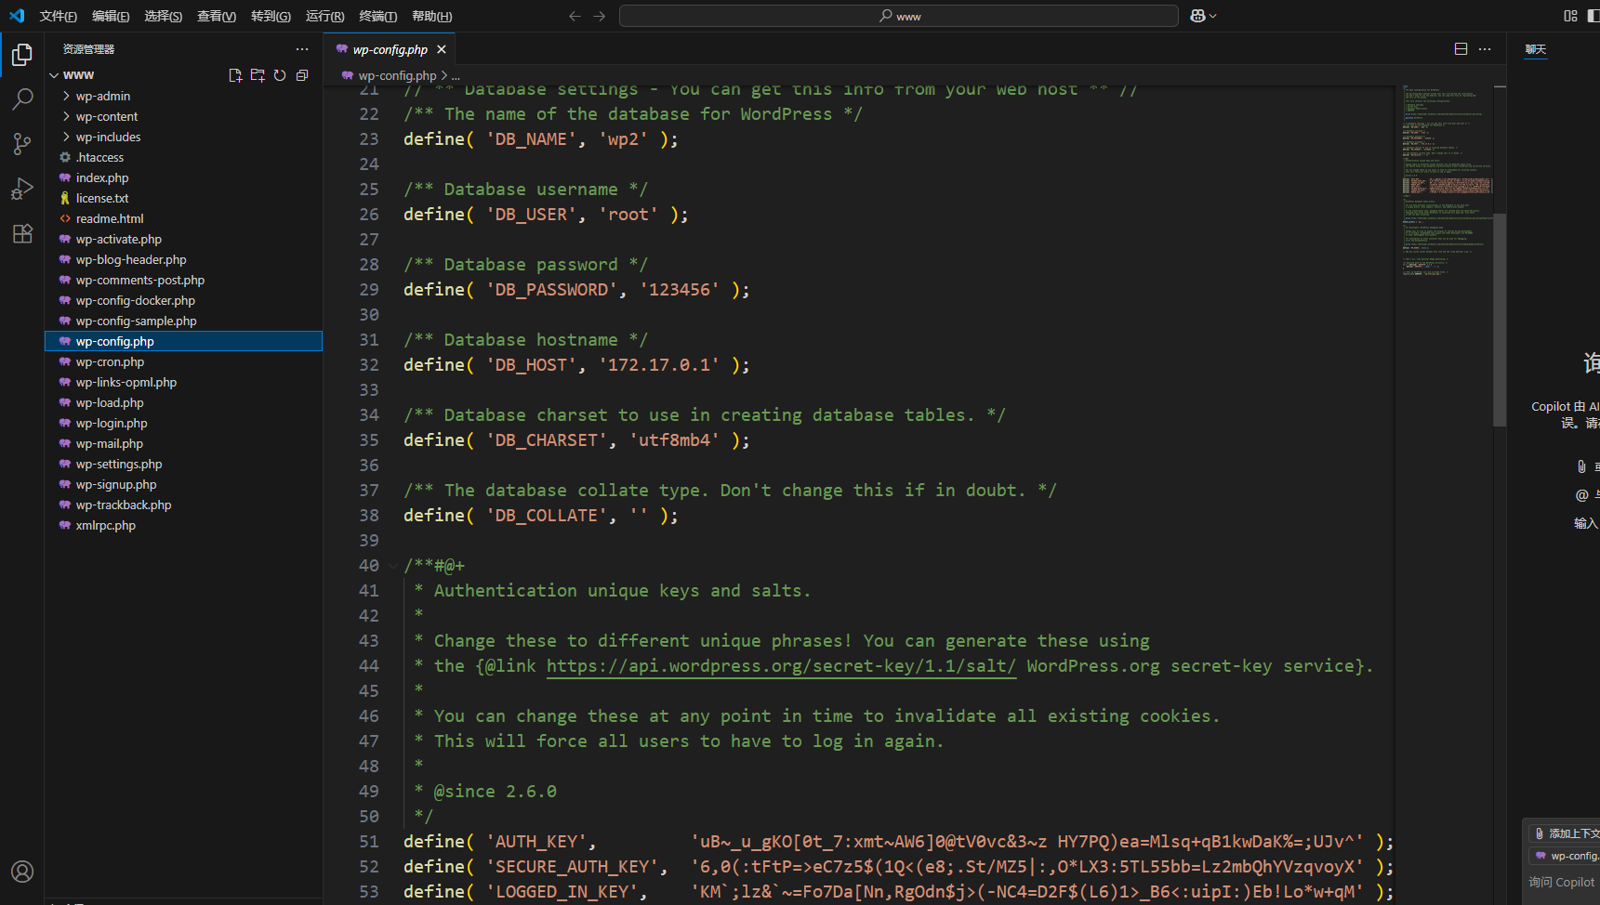Go back with the navigation arrow
The image size is (1600, 905).
click(x=575, y=16)
